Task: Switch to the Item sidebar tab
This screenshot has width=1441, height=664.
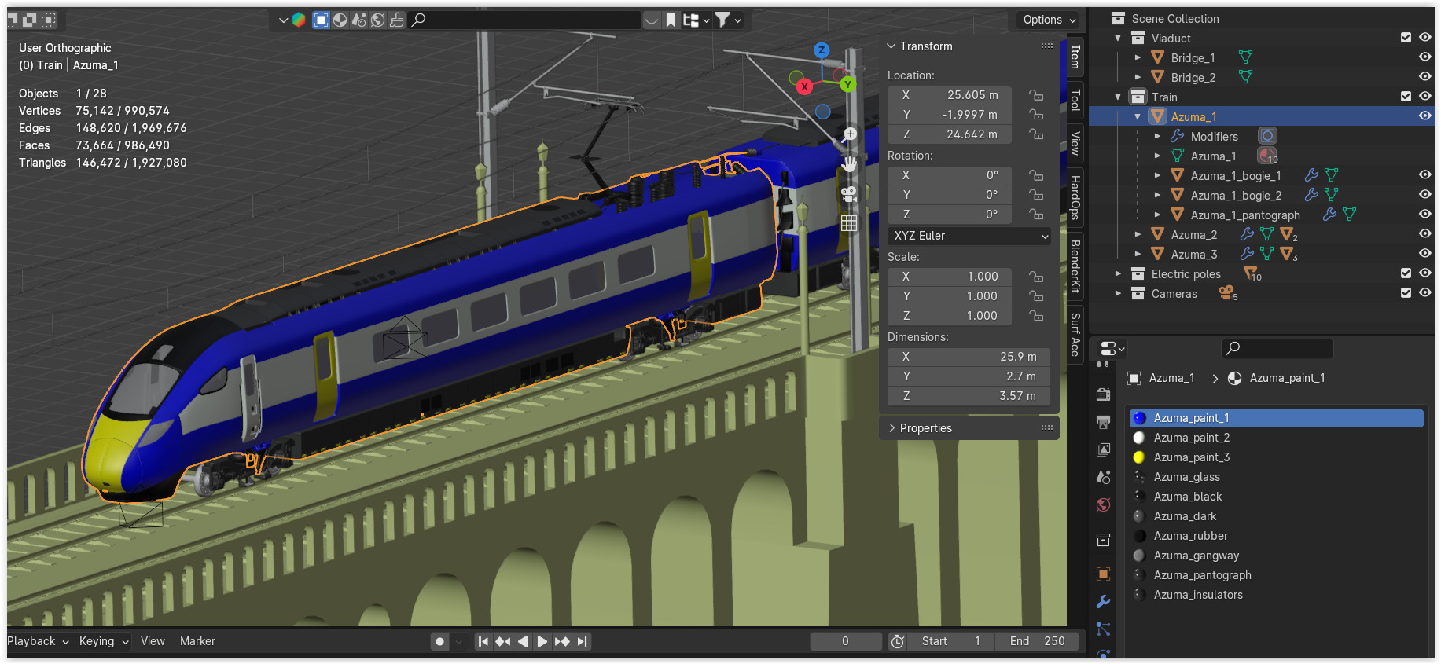Action: click(1075, 57)
